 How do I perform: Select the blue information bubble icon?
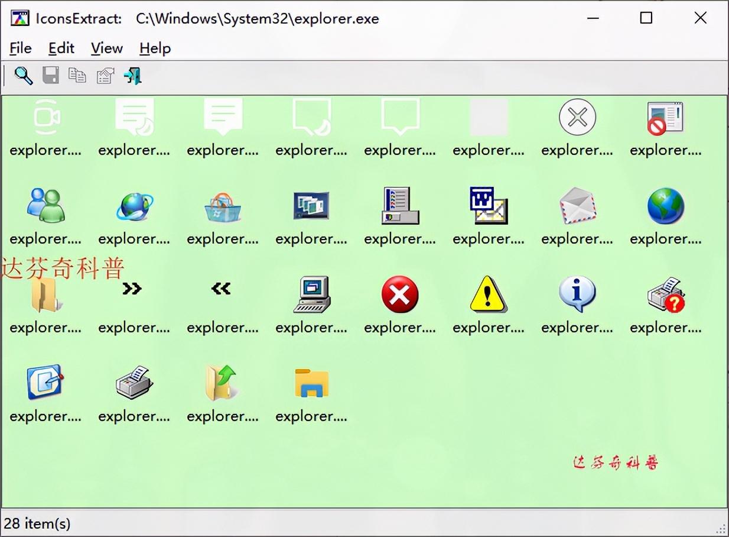pyautogui.click(x=577, y=295)
